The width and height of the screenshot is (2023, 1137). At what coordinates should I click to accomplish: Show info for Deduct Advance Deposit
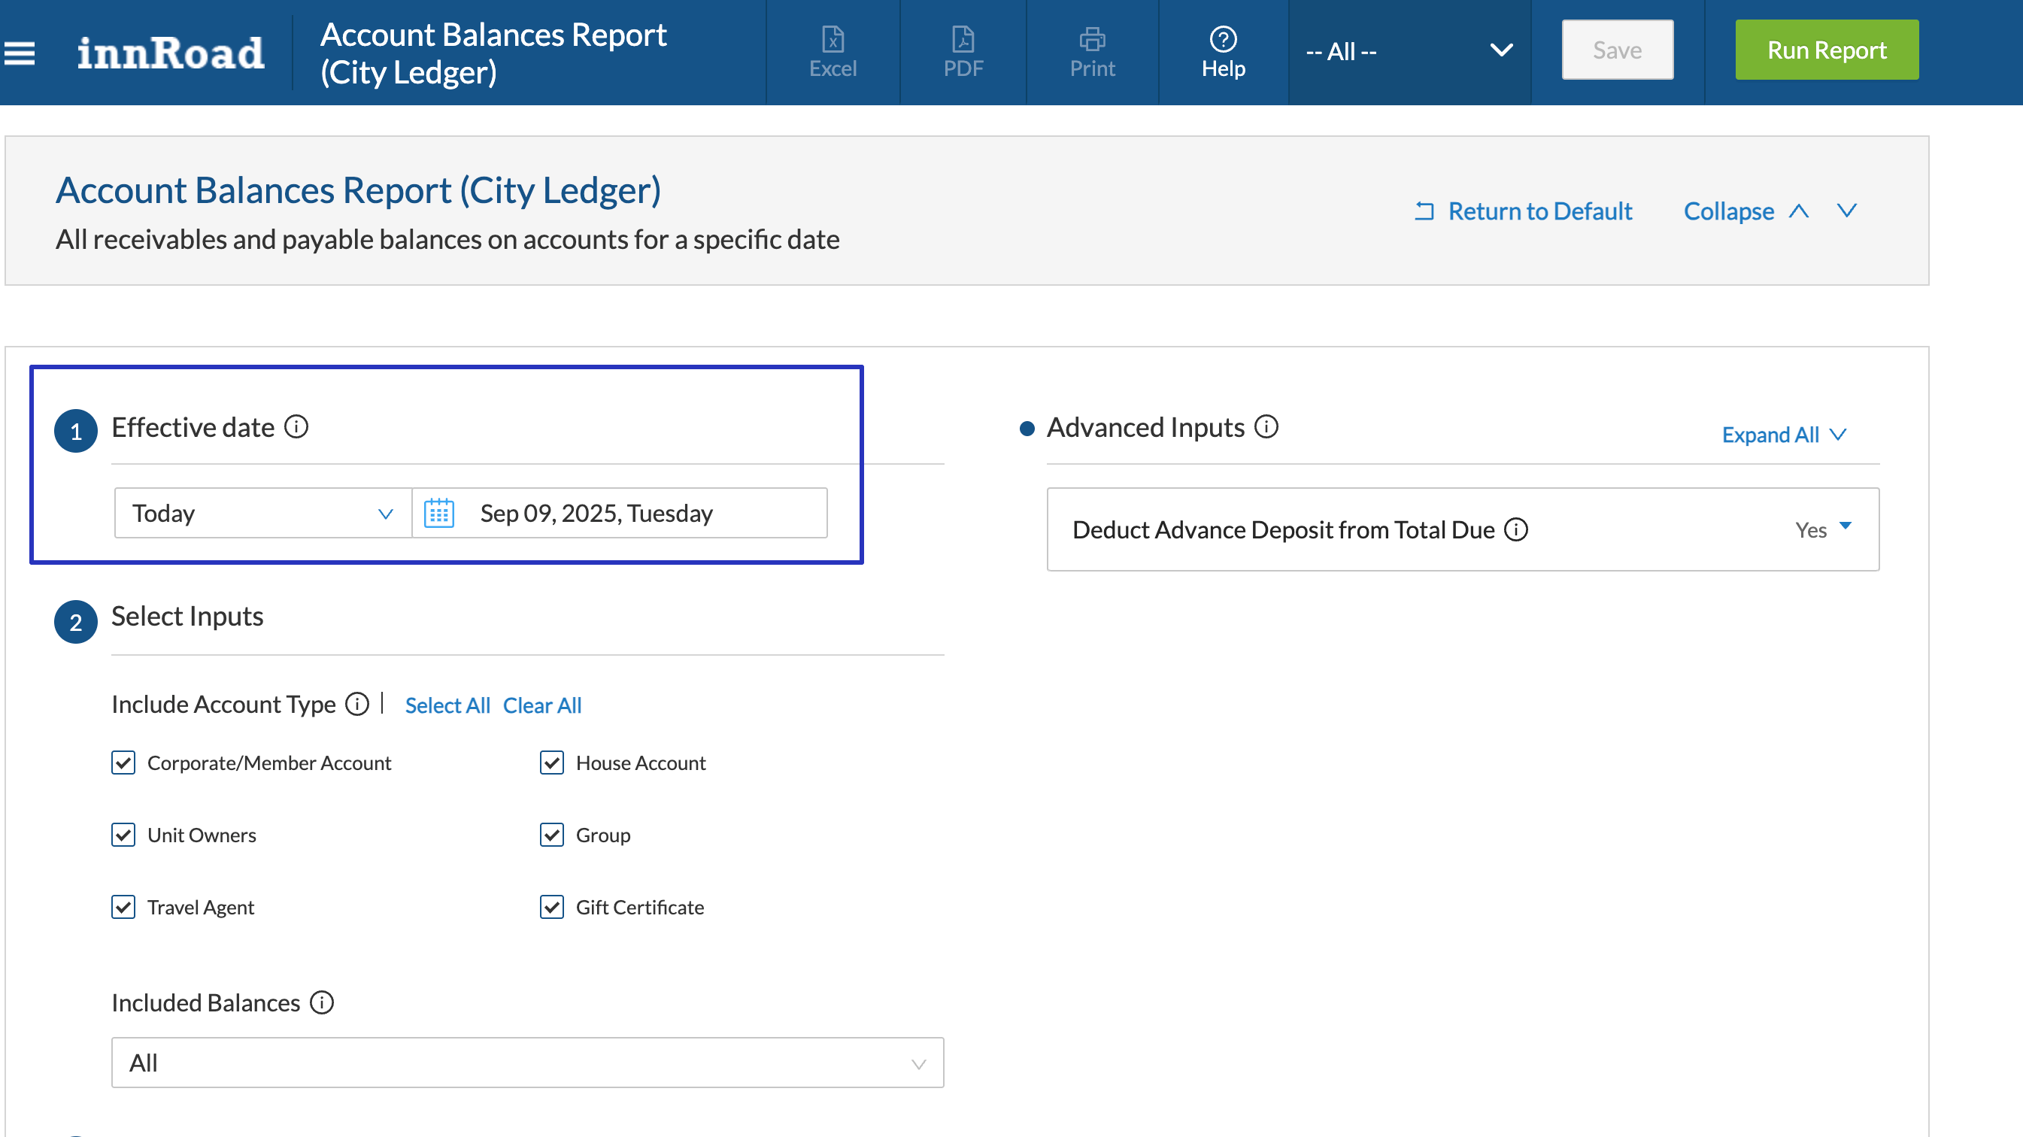click(1515, 530)
